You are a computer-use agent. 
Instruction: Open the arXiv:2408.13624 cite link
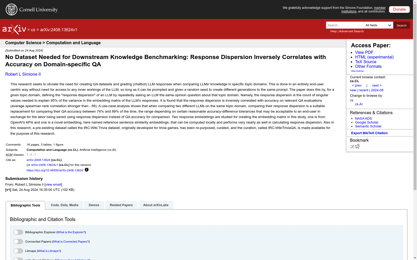point(38,160)
